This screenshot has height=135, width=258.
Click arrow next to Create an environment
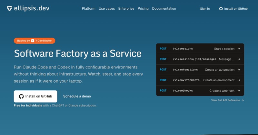click(x=239, y=80)
